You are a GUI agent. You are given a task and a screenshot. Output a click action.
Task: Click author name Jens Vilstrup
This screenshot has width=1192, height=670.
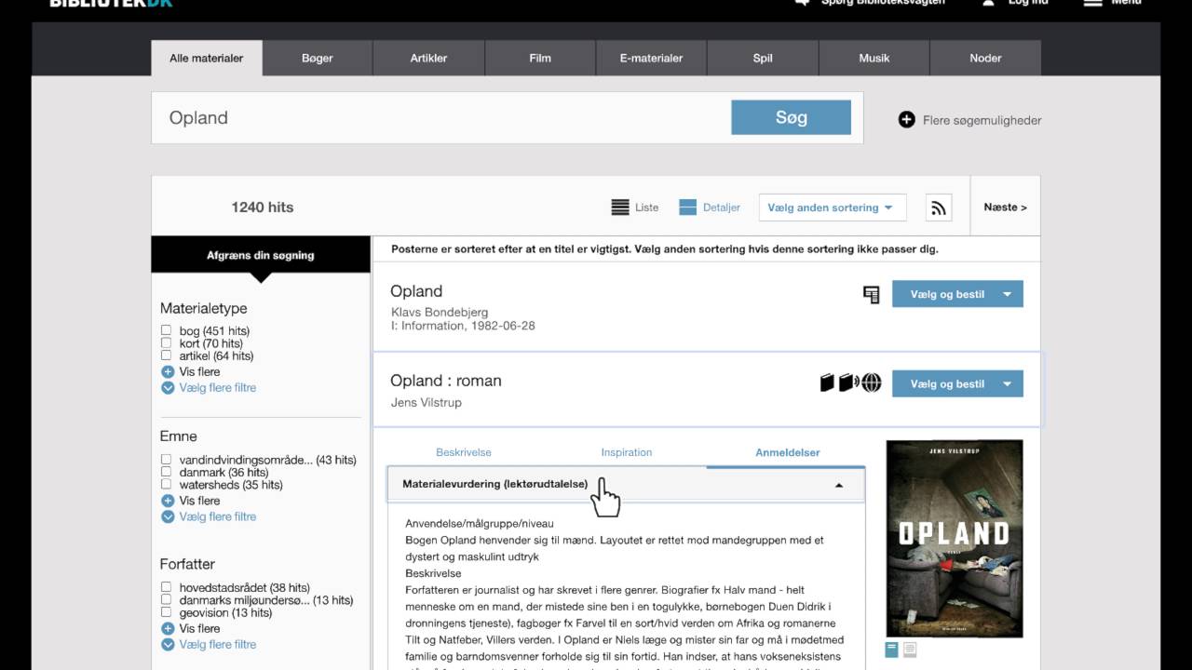[427, 403]
